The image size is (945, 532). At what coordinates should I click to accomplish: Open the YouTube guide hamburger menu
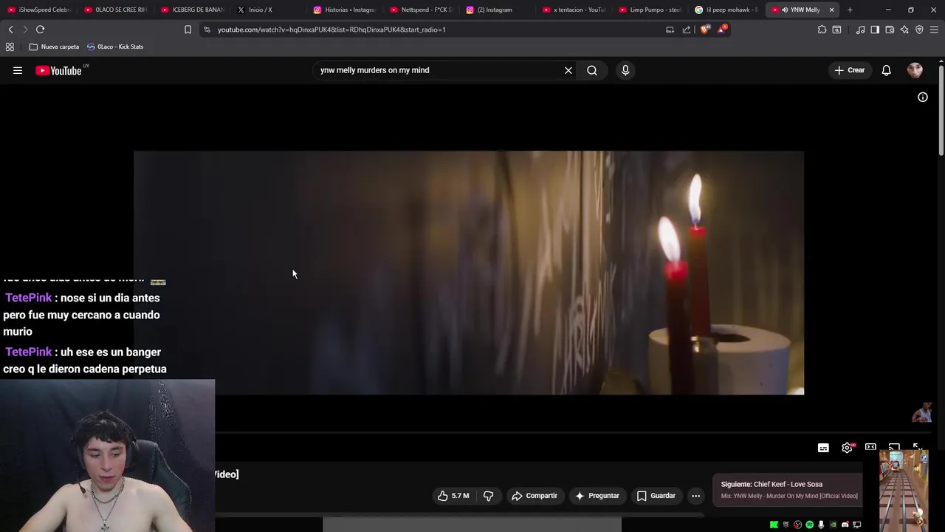click(18, 70)
